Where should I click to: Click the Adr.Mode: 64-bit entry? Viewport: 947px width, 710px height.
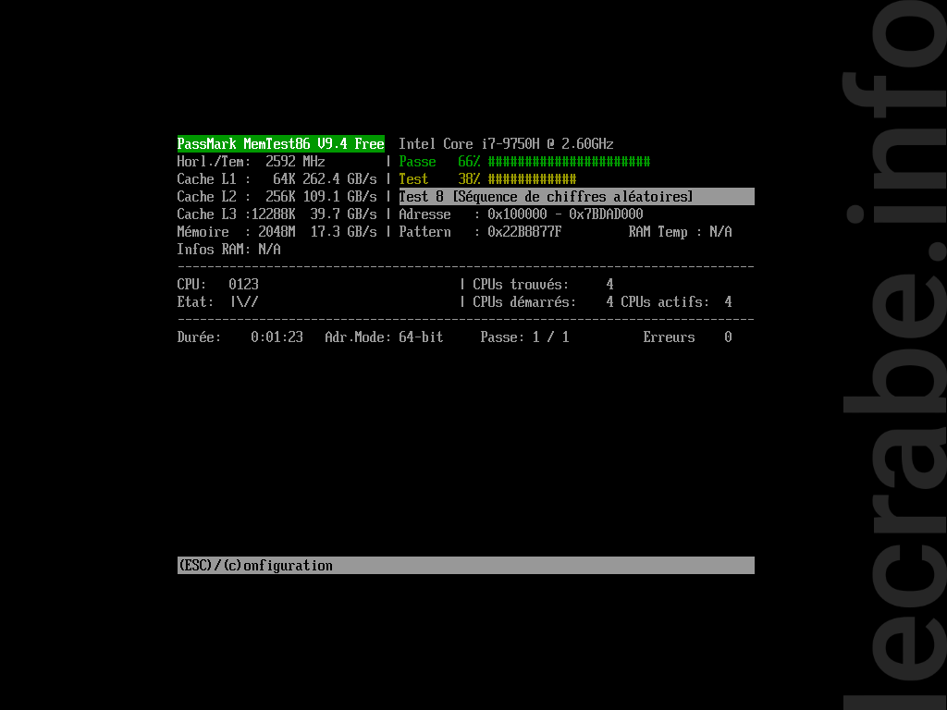(384, 337)
